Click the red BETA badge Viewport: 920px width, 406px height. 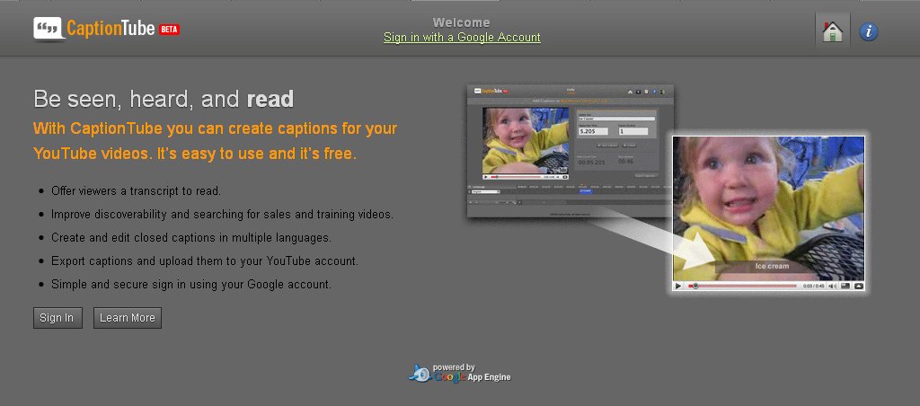tap(170, 30)
